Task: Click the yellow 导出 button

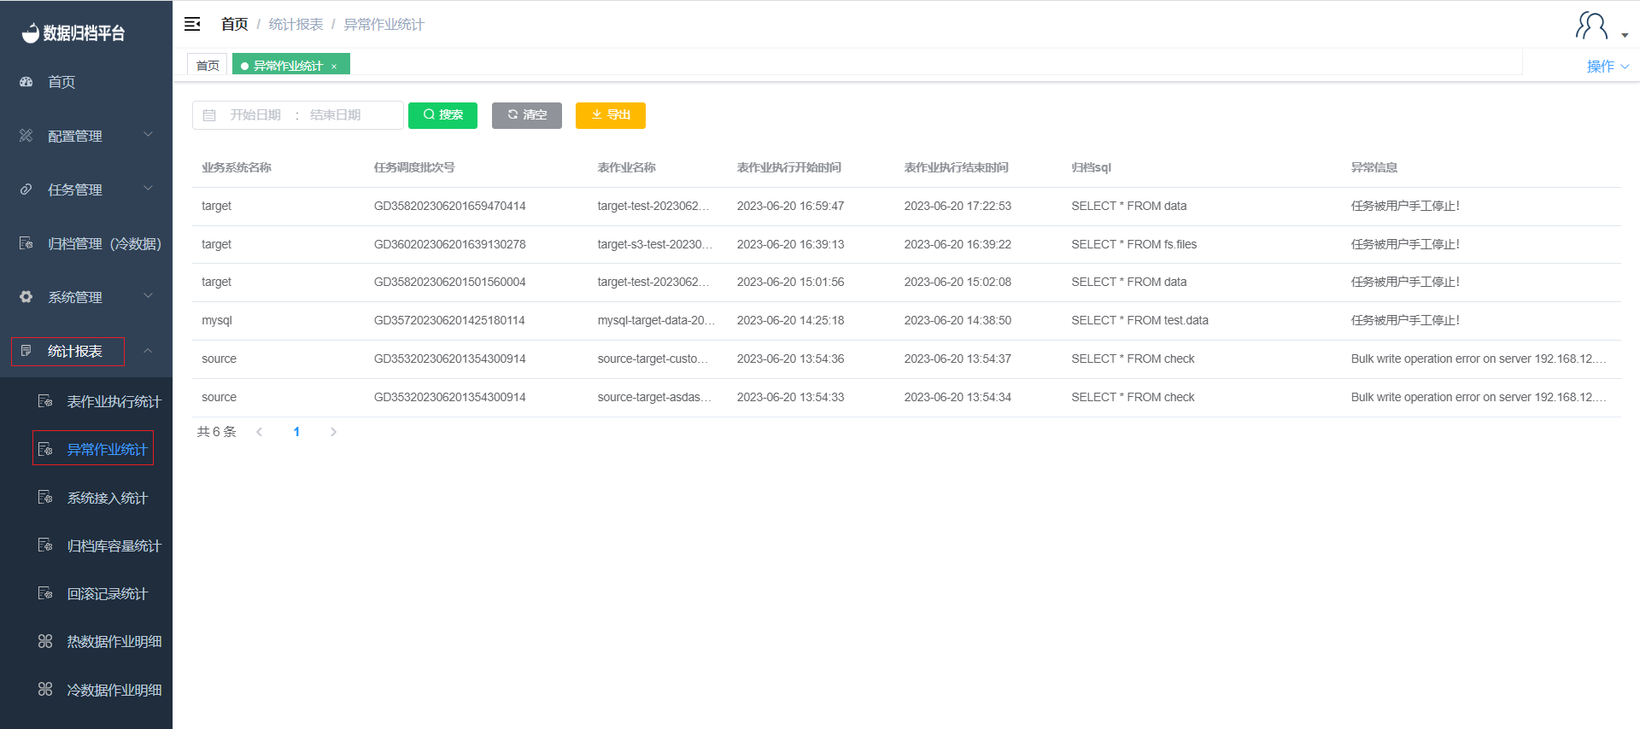Action: [x=611, y=115]
